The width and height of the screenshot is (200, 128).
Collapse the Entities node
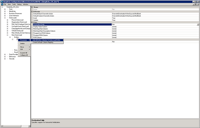(x=10, y=37)
